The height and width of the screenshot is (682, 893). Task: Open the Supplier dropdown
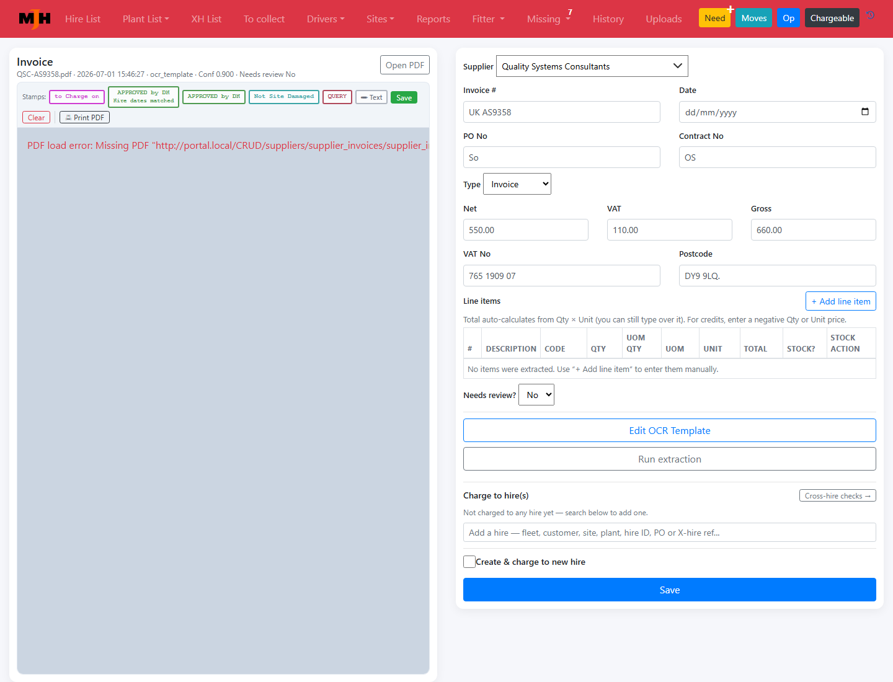click(592, 66)
